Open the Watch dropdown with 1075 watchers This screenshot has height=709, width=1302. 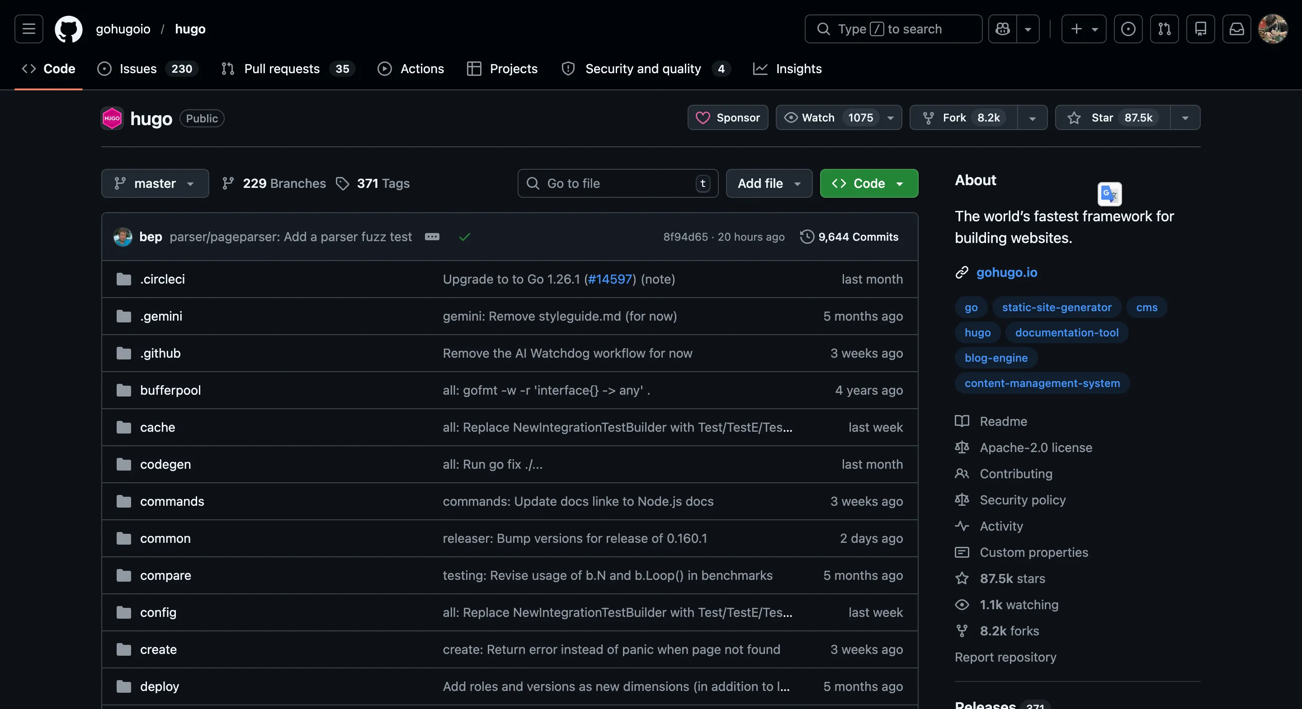pyautogui.click(x=839, y=118)
